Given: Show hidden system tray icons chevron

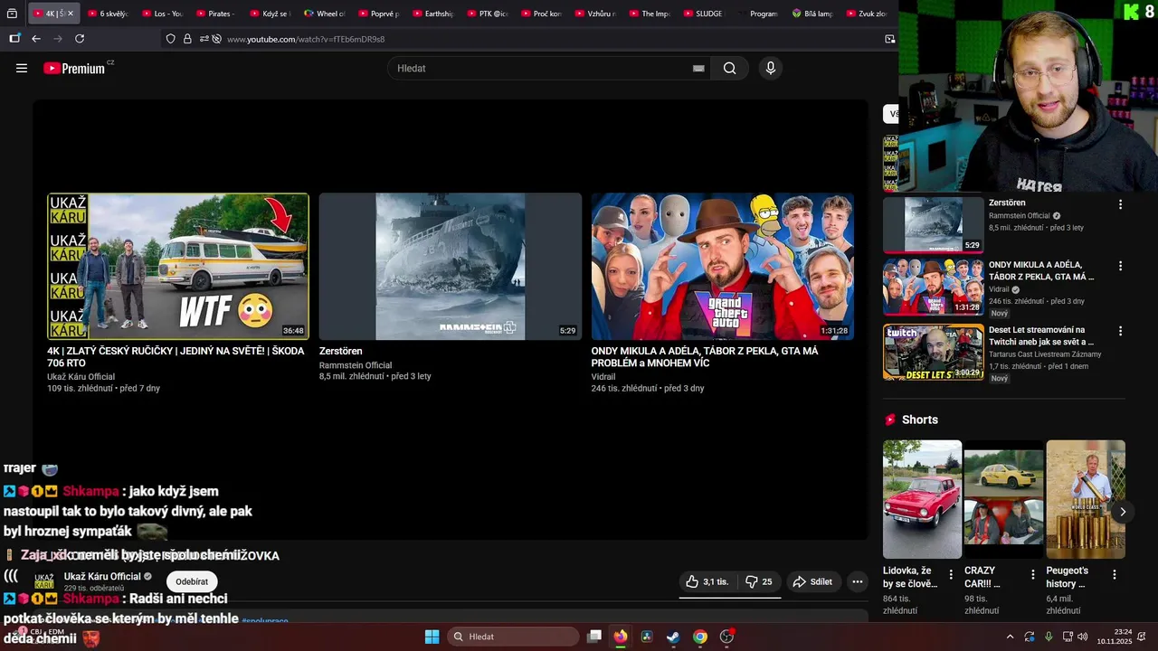Looking at the screenshot, I should [x=1010, y=637].
